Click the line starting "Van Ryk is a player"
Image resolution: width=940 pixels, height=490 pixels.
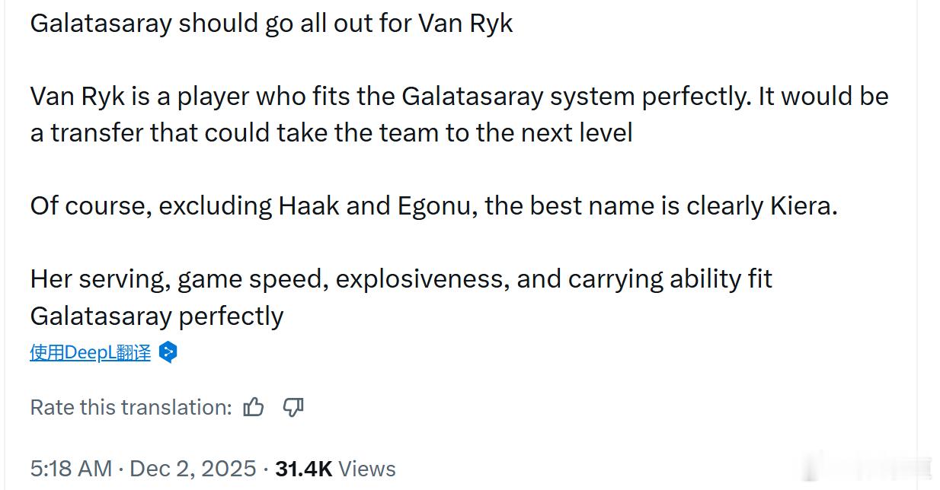pos(459,97)
